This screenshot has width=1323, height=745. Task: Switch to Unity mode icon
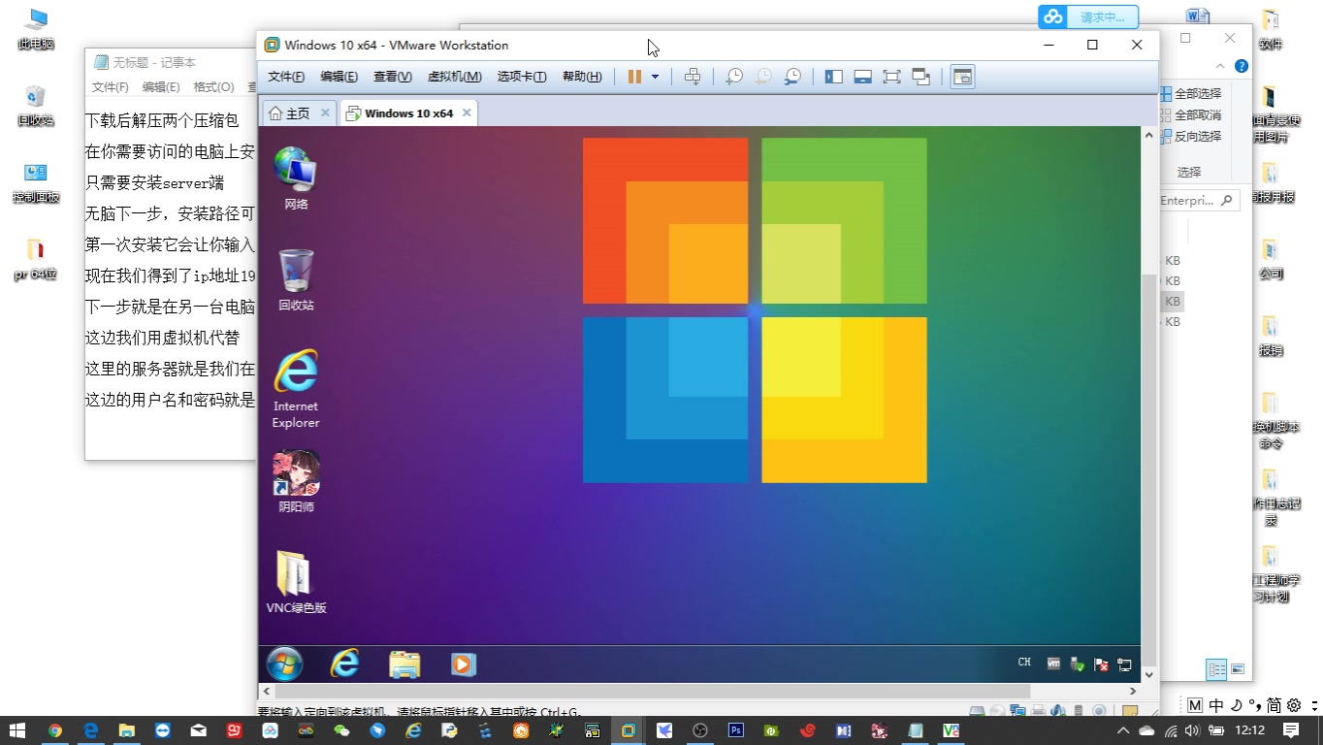tap(921, 77)
